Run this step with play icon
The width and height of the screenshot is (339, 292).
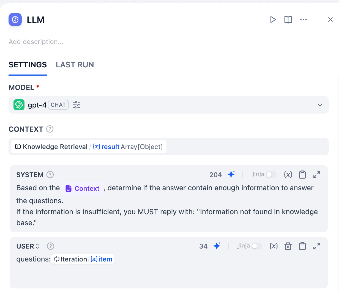273,20
